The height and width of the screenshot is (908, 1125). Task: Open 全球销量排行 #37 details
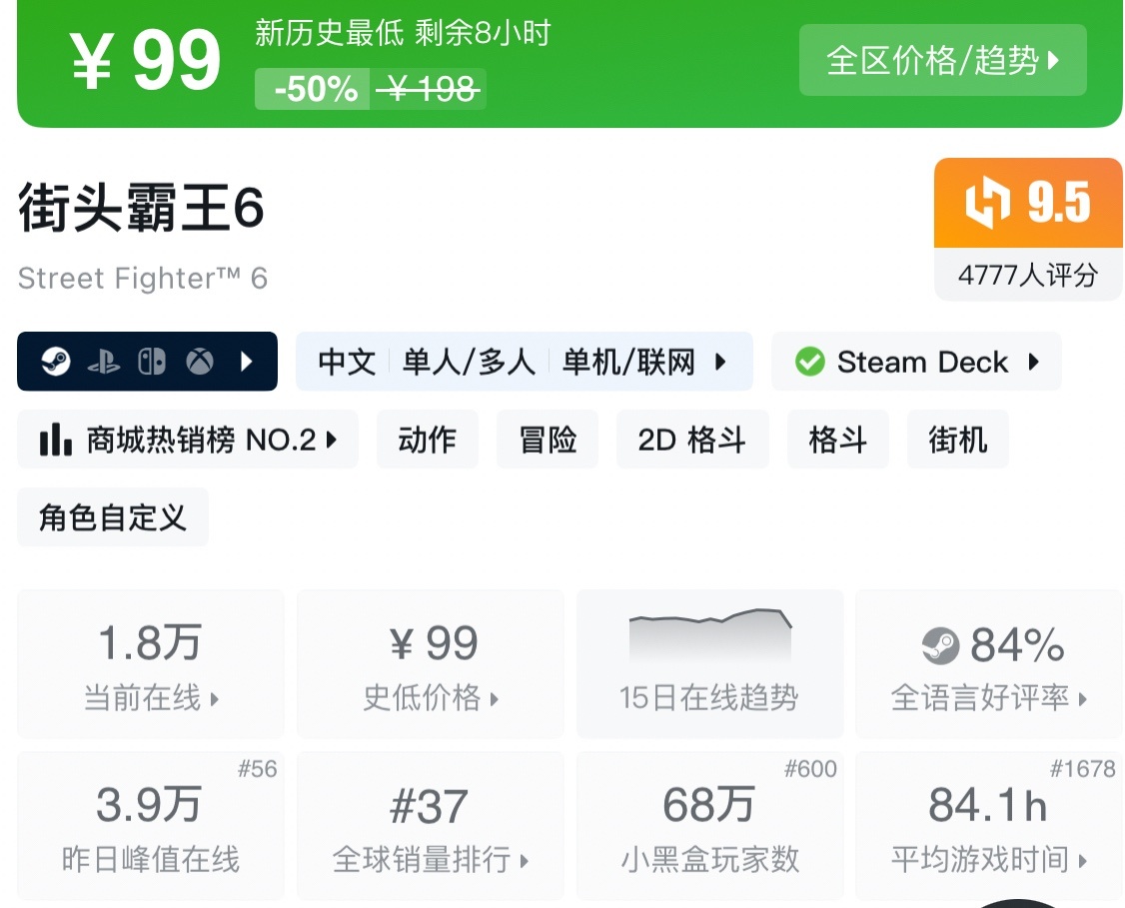point(430,825)
